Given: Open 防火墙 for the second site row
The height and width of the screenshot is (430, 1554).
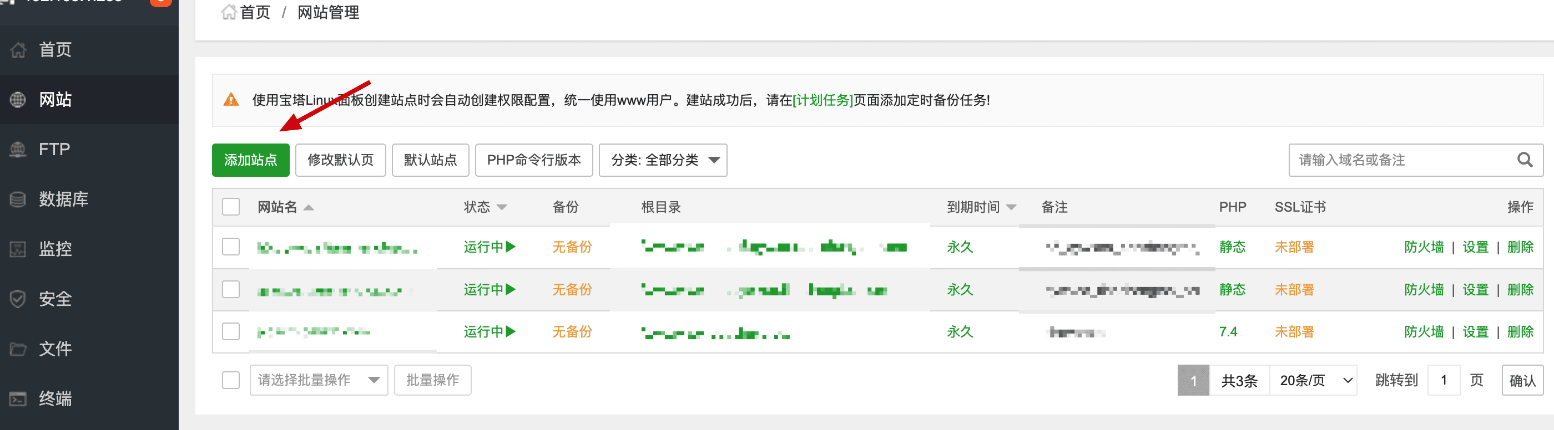Looking at the screenshot, I should click(x=1424, y=290).
